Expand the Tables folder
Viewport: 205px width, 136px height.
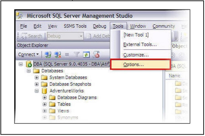click(44, 104)
